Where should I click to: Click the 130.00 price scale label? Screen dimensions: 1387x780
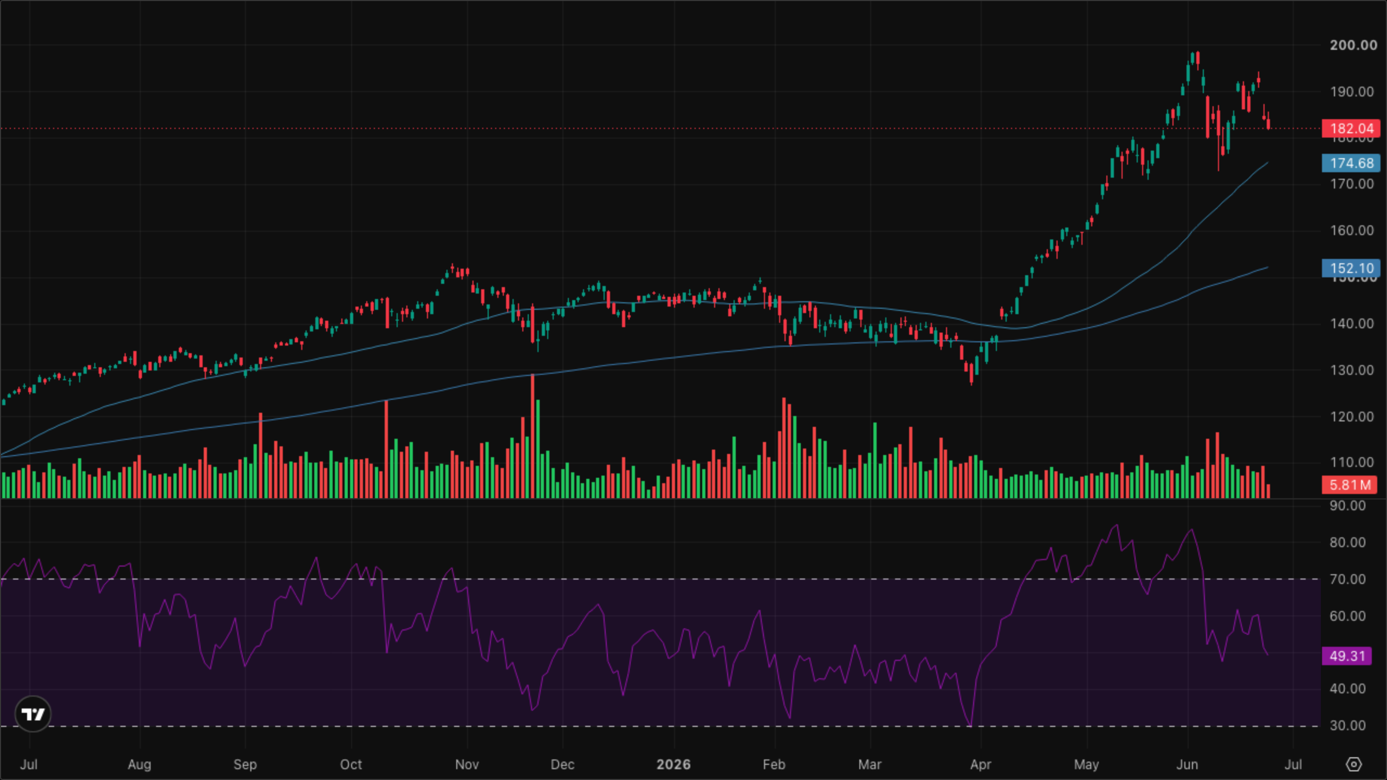(1352, 370)
